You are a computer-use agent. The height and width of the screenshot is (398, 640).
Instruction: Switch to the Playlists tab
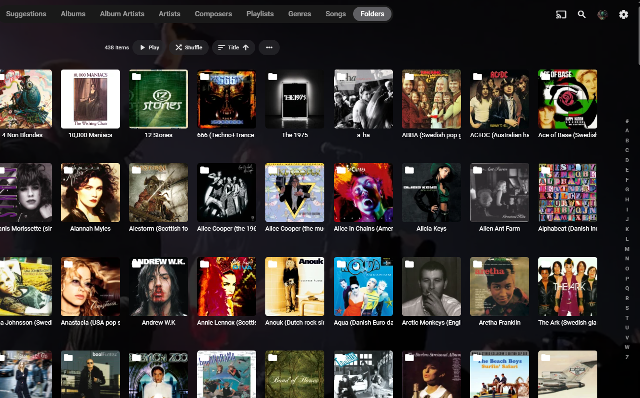click(260, 14)
